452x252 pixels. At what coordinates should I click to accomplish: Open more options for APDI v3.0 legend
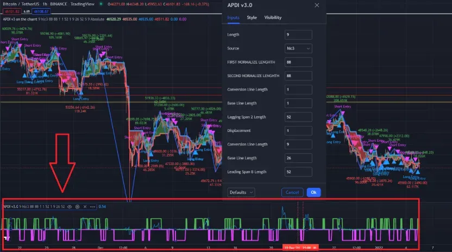pyautogui.click(x=92, y=207)
